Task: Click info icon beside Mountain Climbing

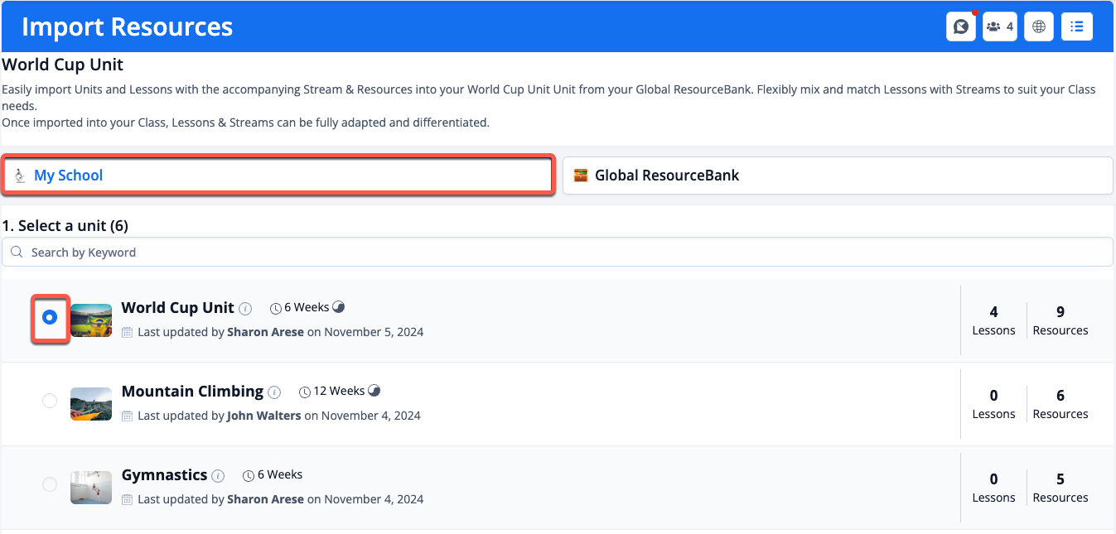Action: [274, 392]
